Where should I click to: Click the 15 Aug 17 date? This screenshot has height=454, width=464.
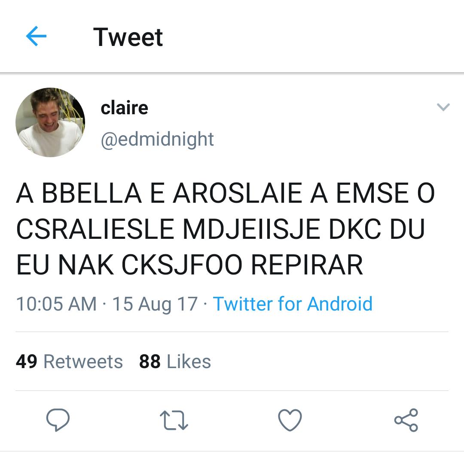point(155,304)
